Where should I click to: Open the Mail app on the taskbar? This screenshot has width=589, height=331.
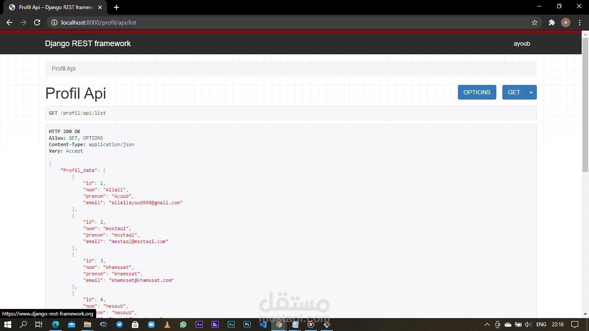[x=72, y=325]
